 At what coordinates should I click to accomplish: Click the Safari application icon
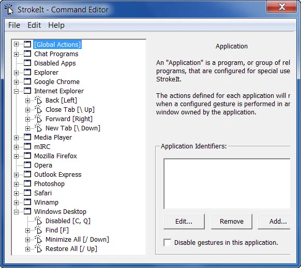[27, 193]
